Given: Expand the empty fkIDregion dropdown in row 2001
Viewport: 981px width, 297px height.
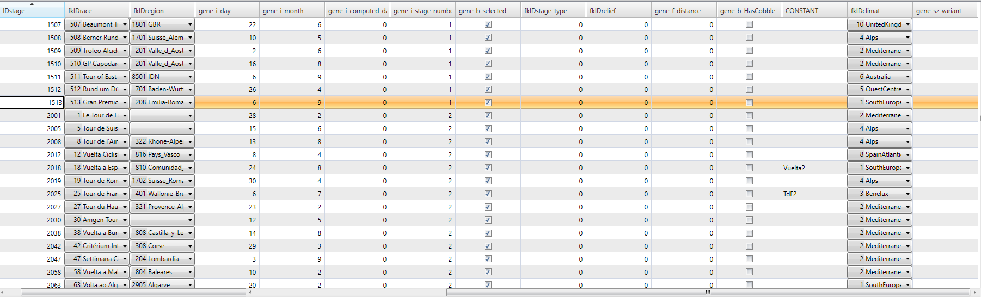Looking at the screenshot, I should tap(190, 116).
